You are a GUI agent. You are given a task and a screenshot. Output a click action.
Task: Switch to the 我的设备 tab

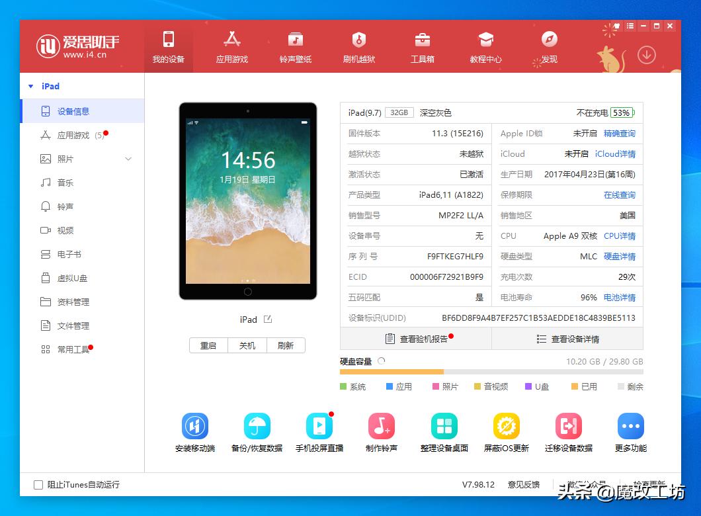pos(169,46)
